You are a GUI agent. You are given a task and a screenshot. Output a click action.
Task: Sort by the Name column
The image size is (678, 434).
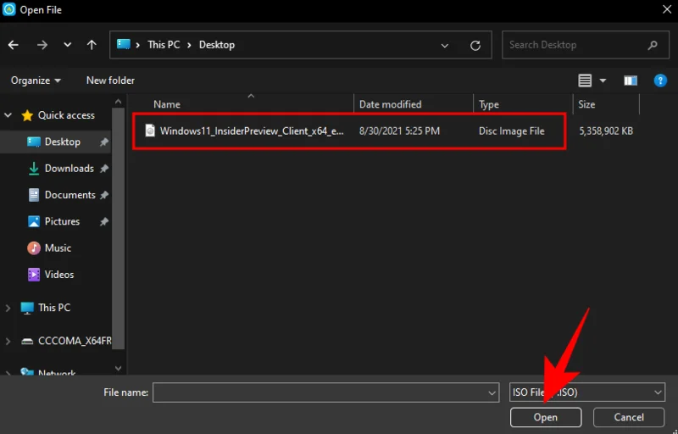166,104
